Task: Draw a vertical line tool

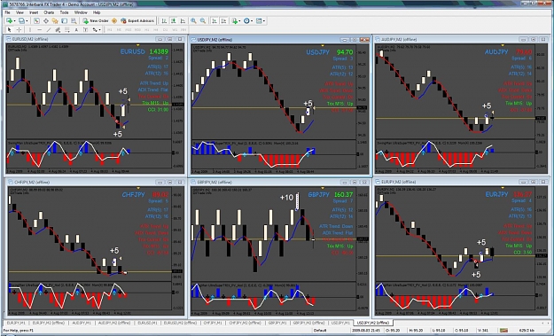Action: [x=30, y=29]
